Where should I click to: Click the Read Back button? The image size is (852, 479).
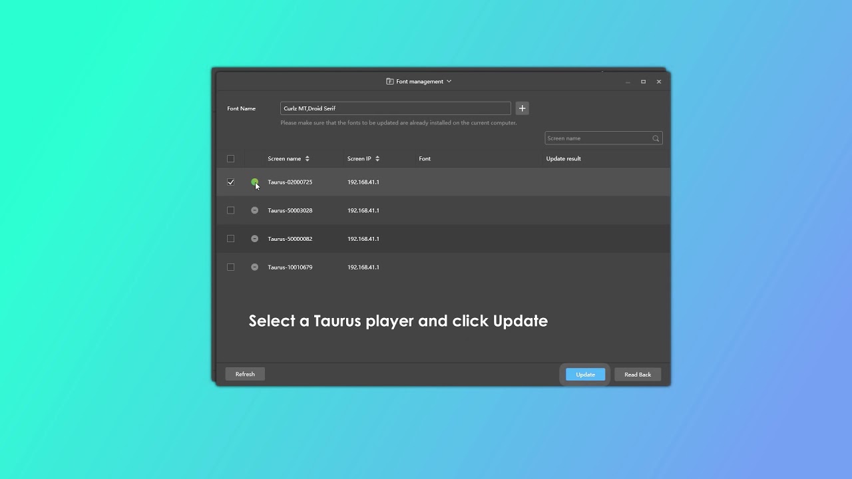tap(638, 375)
